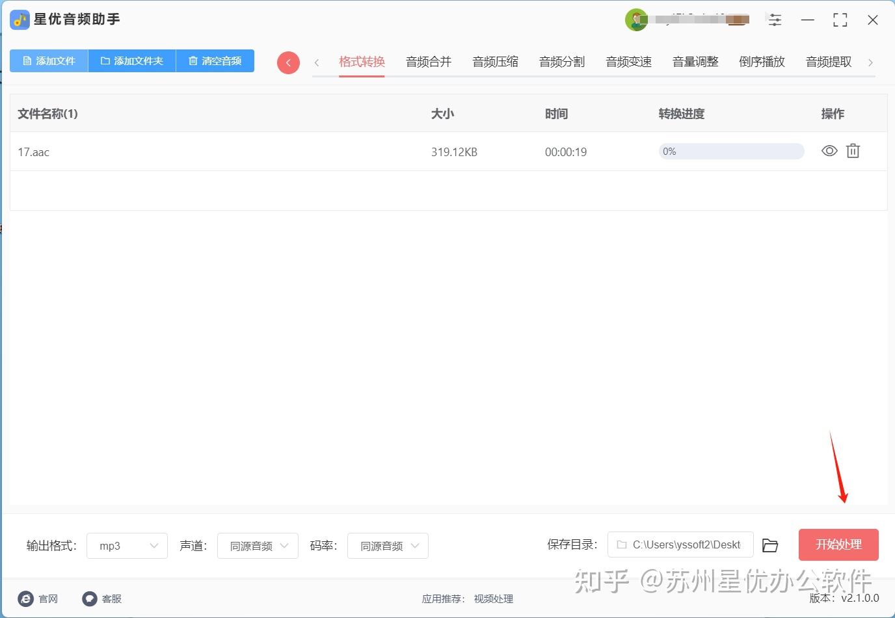Select the 音频提取 tab
Image resolution: width=895 pixels, height=618 pixels.
point(828,61)
